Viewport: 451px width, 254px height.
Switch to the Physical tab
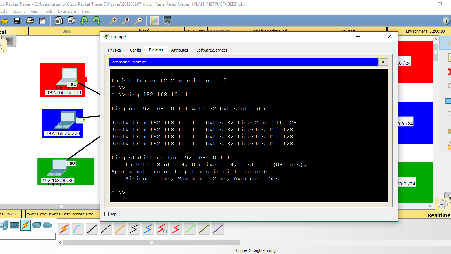pyautogui.click(x=115, y=50)
